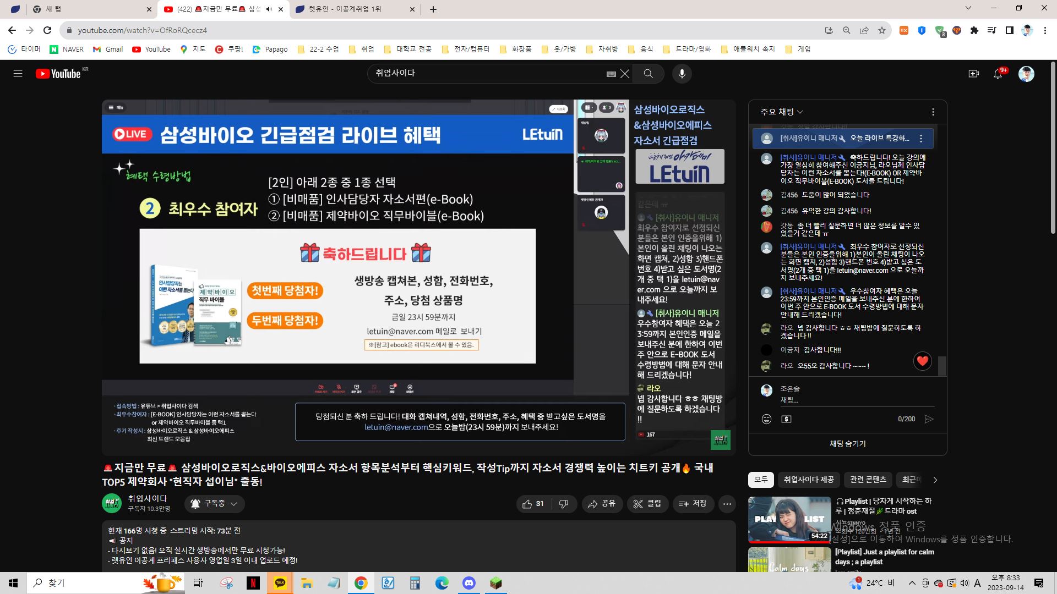Click the Super Chat dollar icon
The height and width of the screenshot is (594, 1057).
coord(786,419)
